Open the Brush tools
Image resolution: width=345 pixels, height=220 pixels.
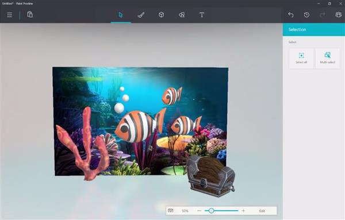pos(141,15)
